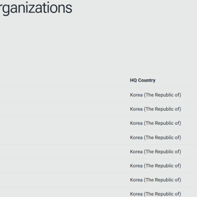Click the empty left area of the header row

coord(63,80)
